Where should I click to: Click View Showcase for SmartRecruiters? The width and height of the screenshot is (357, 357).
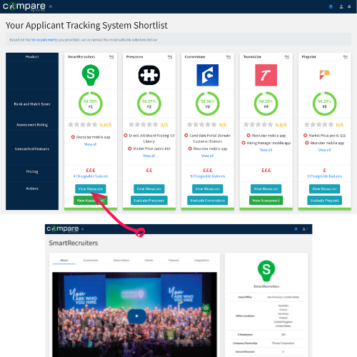(x=91, y=188)
